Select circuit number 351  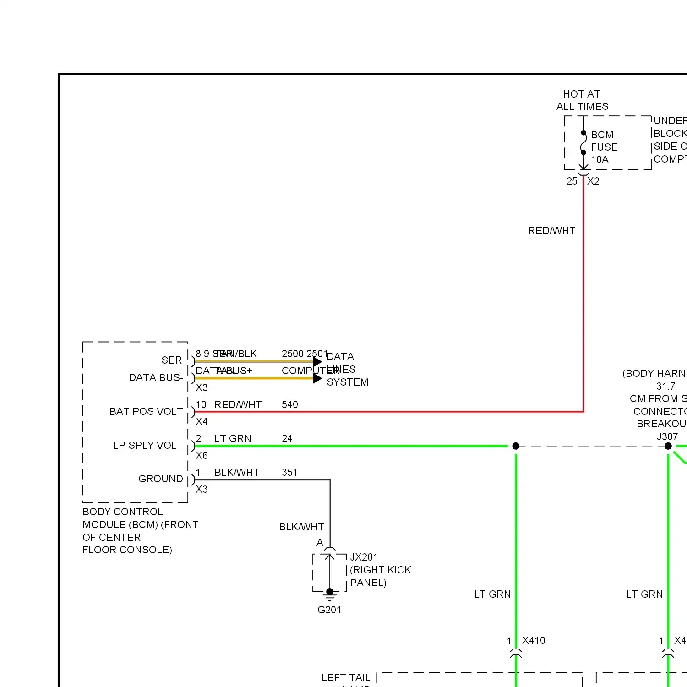tap(289, 472)
